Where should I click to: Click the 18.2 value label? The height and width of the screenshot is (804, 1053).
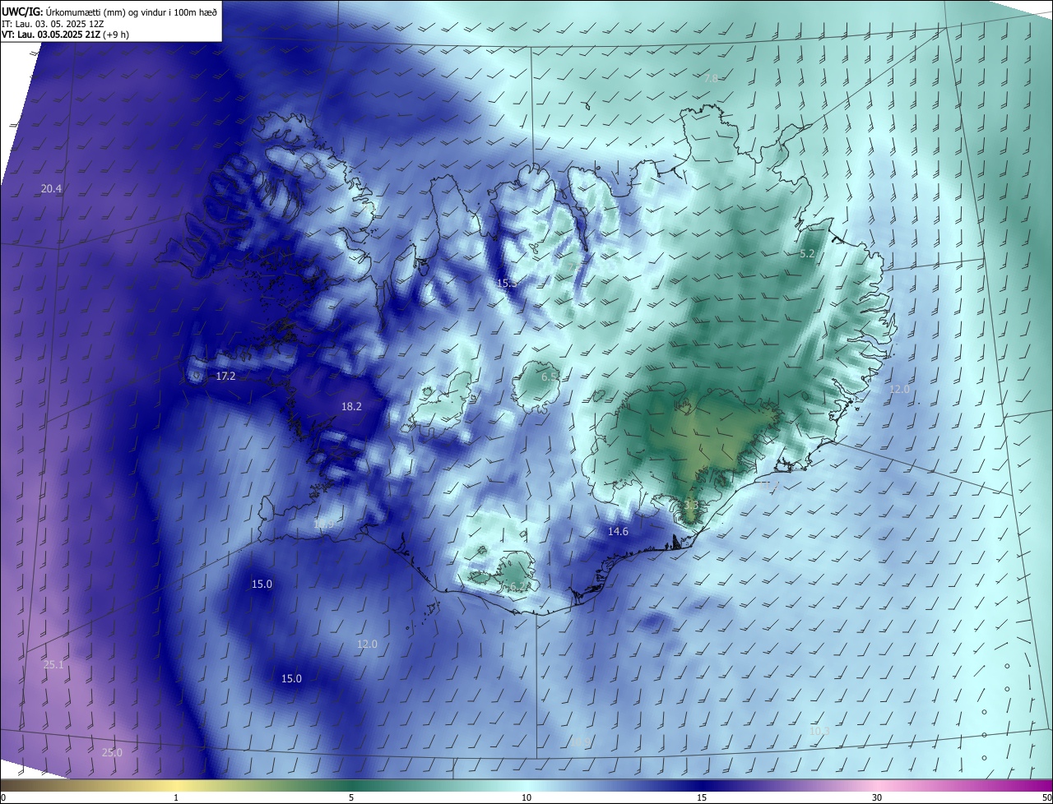351,406
